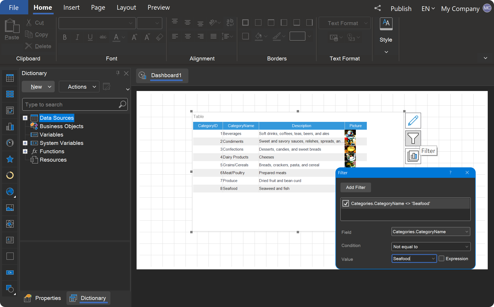
Task: Select the gauge element in left toolbar
Action: [x=10, y=143]
